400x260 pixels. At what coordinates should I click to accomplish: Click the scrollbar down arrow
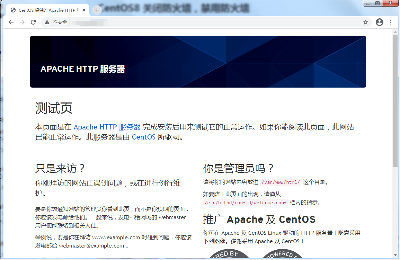coord(395,255)
